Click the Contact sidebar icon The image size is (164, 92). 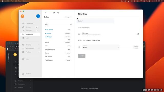tap(23, 74)
